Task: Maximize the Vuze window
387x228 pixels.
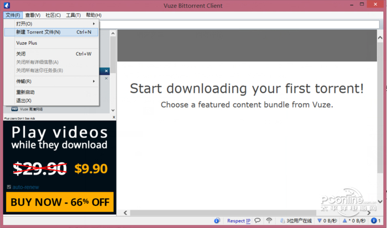Action: click(362, 4)
